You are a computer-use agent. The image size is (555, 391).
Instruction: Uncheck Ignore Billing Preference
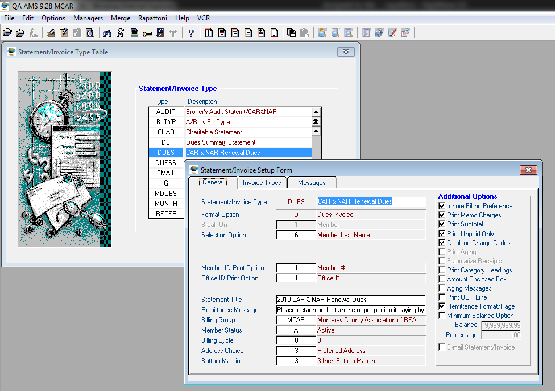[442, 206]
